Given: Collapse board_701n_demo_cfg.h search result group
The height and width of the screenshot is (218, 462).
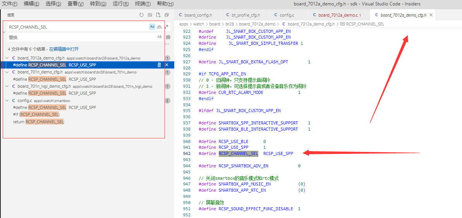Looking at the screenshot, I should tap(7, 72).
